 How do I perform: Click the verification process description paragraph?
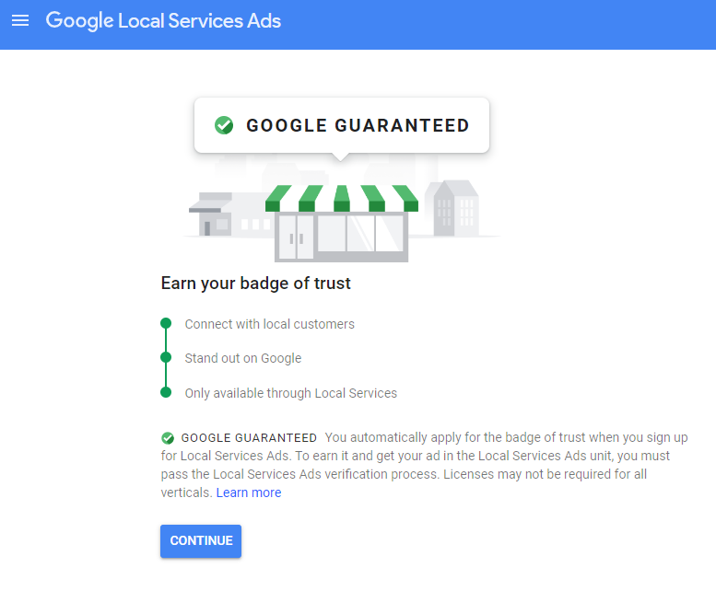425,465
